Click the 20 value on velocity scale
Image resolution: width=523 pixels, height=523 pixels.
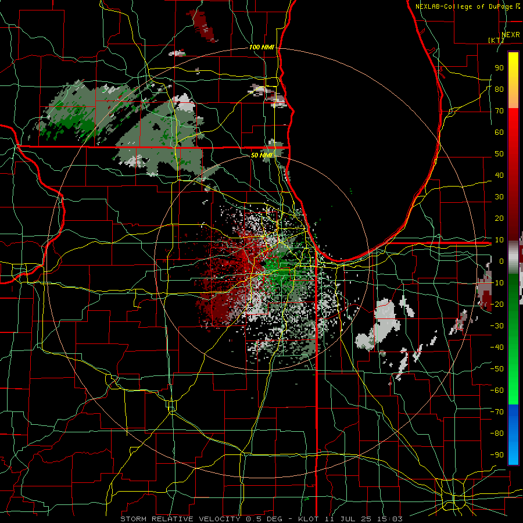click(499, 218)
